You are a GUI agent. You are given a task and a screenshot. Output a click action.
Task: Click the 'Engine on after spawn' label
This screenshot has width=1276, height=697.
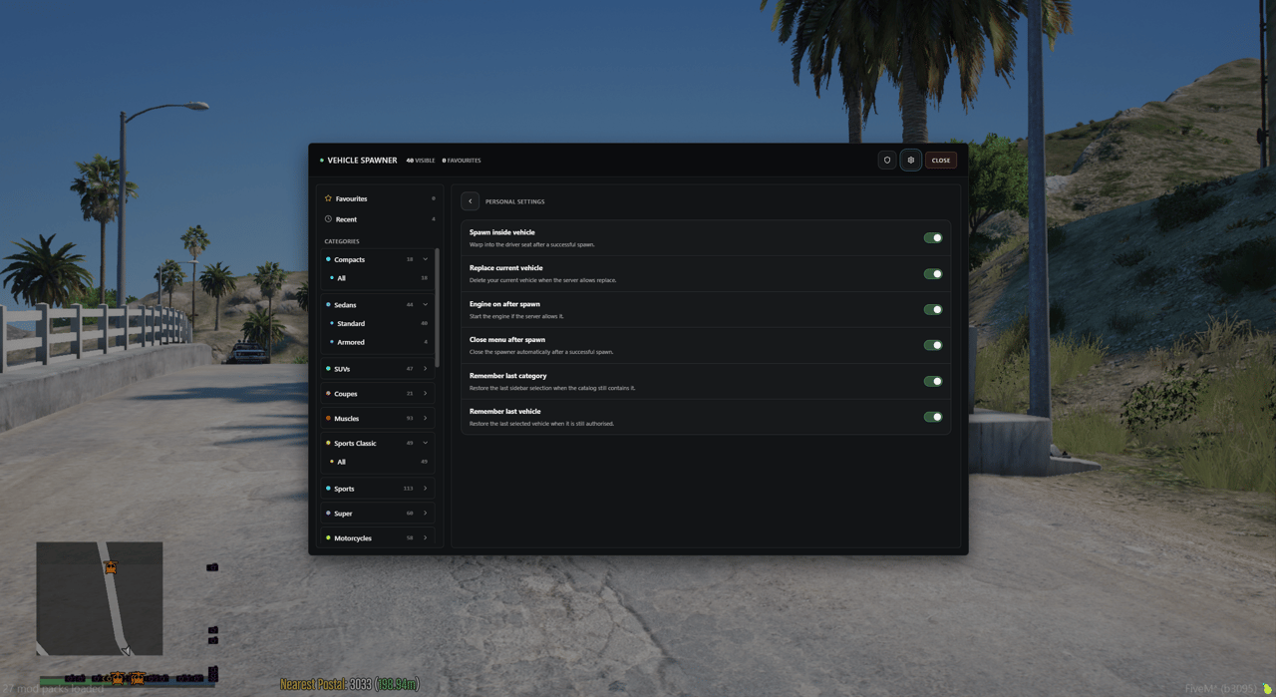(504, 304)
